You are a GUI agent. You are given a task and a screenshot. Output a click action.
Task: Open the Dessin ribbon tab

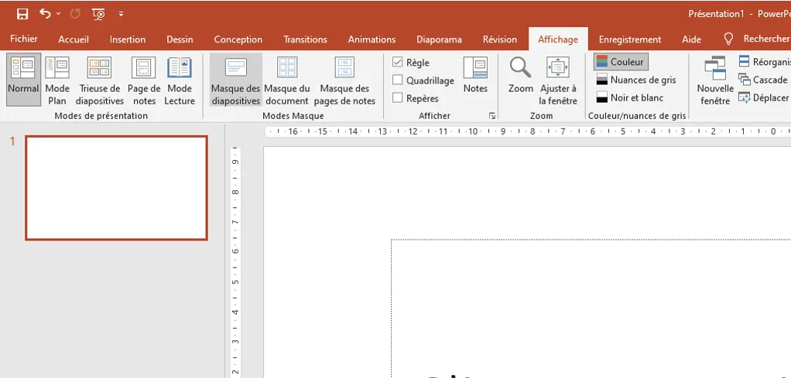[x=180, y=39]
